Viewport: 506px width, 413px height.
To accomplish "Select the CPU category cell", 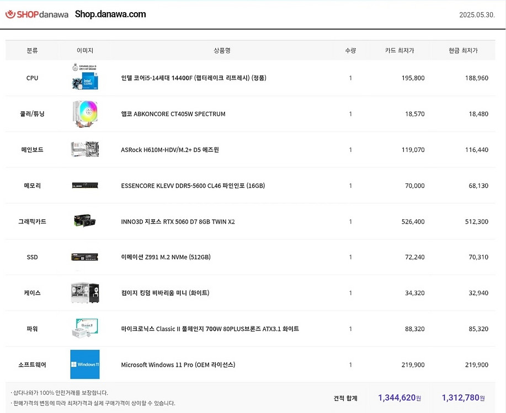I will pos(32,78).
